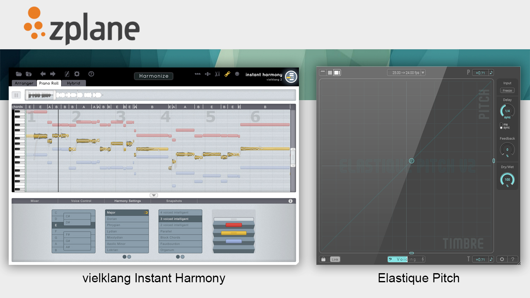Select medium view size in Elastique Pitch
This screenshot has width=530, height=298.
tap(330, 72)
